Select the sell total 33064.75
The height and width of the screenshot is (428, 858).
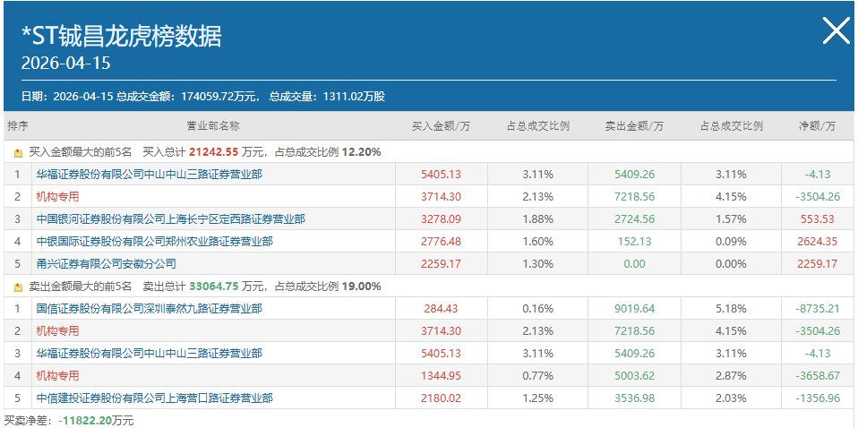tap(214, 287)
